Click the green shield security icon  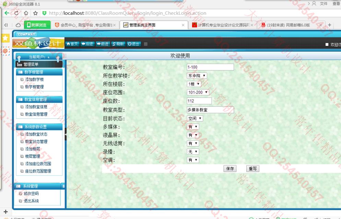(44, 13)
